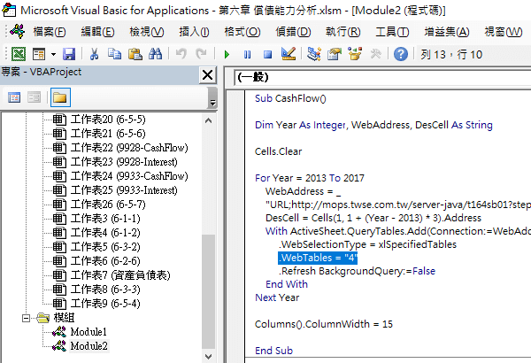Open the Object Browser toolbar icon
This screenshot has height=363, width=531.
click(x=355, y=54)
